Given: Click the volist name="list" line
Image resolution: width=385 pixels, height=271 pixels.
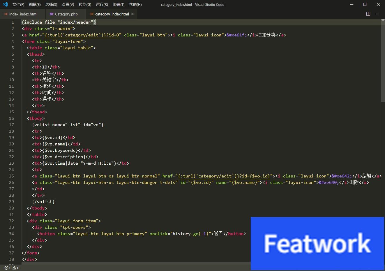Looking at the screenshot, I should coord(68,125).
